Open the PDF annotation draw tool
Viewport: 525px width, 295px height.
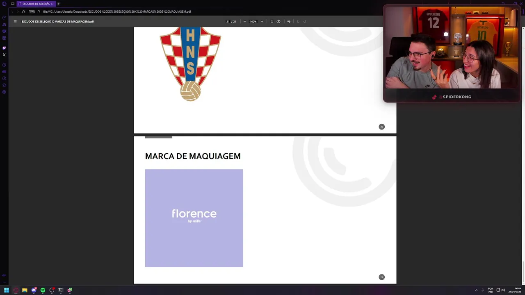[289, 21]
